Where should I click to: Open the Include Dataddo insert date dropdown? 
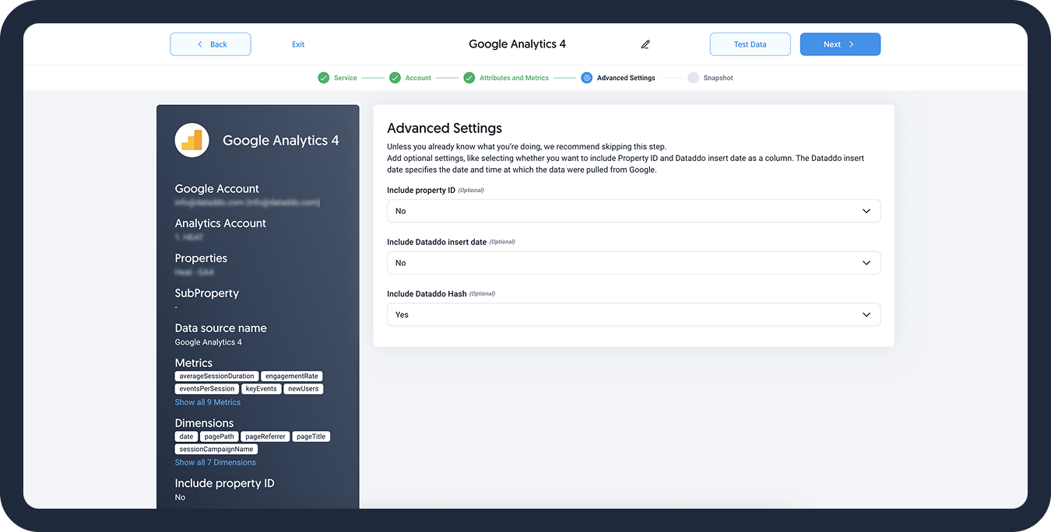[x=634, y=263]
